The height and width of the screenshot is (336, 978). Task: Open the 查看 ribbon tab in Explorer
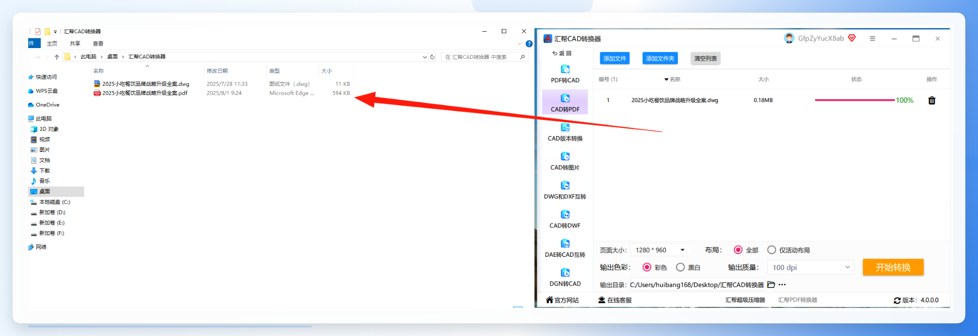pyautogui.click(x=98, y=44)
